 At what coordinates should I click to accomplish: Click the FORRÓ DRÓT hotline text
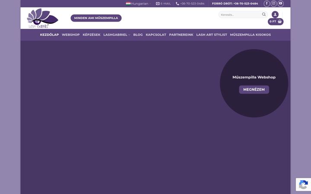click(x=235, y=3)
